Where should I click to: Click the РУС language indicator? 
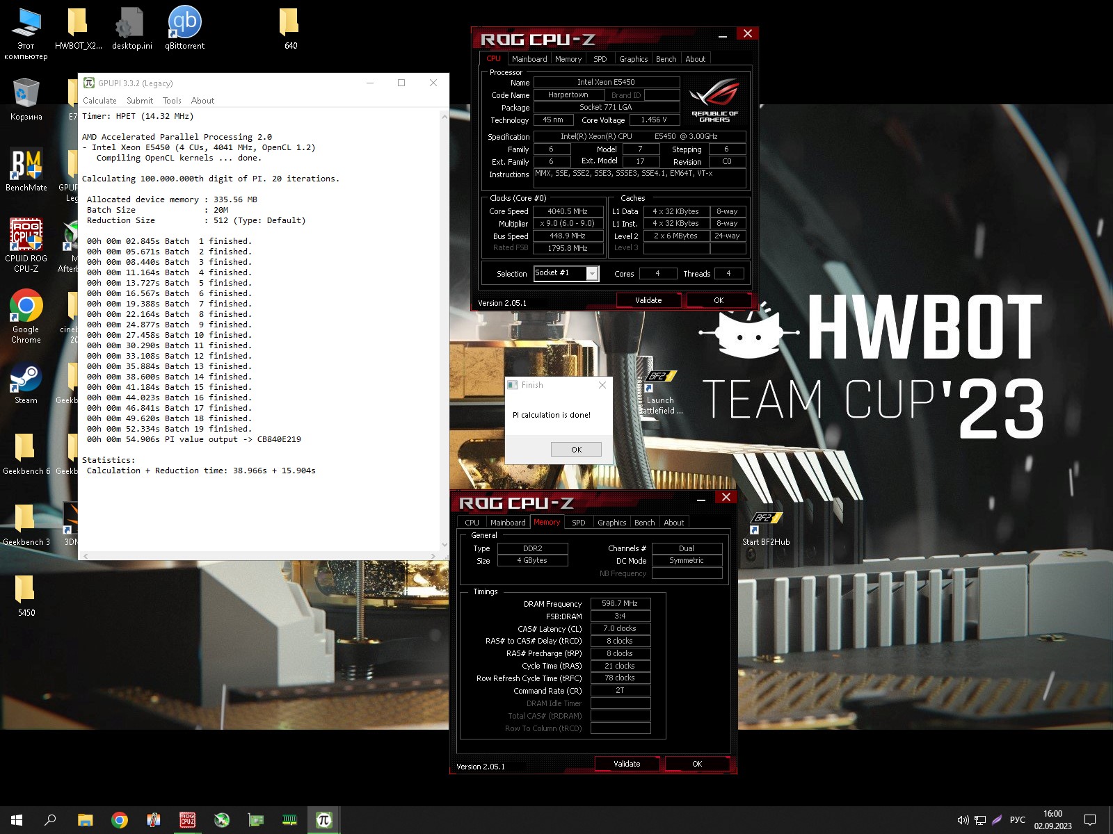1017,820
